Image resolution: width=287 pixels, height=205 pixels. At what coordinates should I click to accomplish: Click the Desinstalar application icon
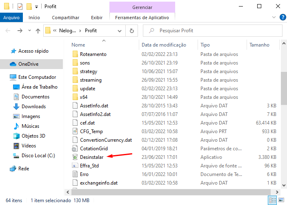click(75, 157)
